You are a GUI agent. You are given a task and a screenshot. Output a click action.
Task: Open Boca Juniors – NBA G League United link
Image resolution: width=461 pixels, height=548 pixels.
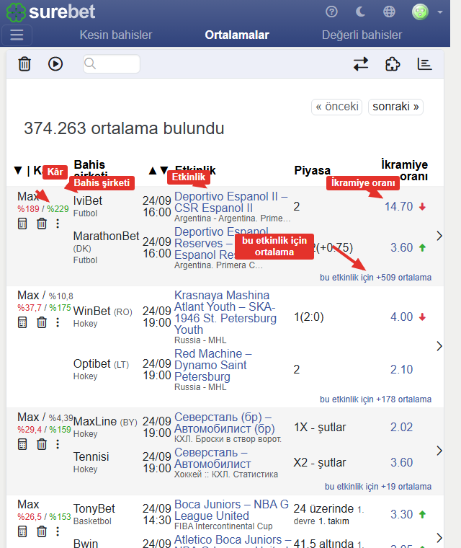click(x=231, y=510)
